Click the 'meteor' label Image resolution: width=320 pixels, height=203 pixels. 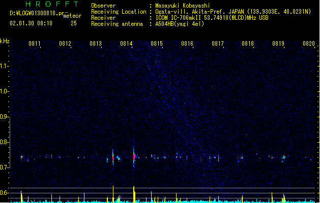pos(72,16)
